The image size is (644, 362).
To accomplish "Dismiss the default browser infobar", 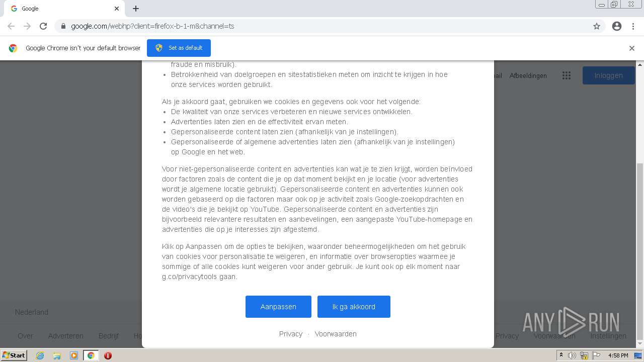I will [631, 48].
